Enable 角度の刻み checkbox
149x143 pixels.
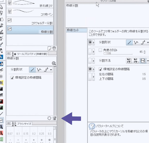click(x=100, y=50)
